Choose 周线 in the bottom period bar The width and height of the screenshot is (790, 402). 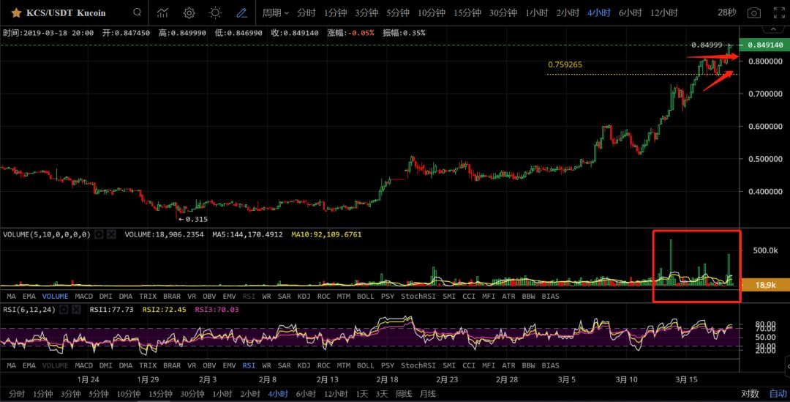pos(404,394)
